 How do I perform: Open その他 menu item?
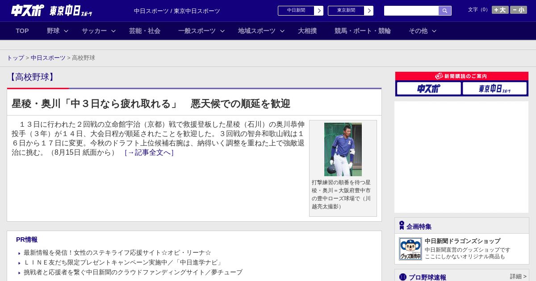[418, 31]
